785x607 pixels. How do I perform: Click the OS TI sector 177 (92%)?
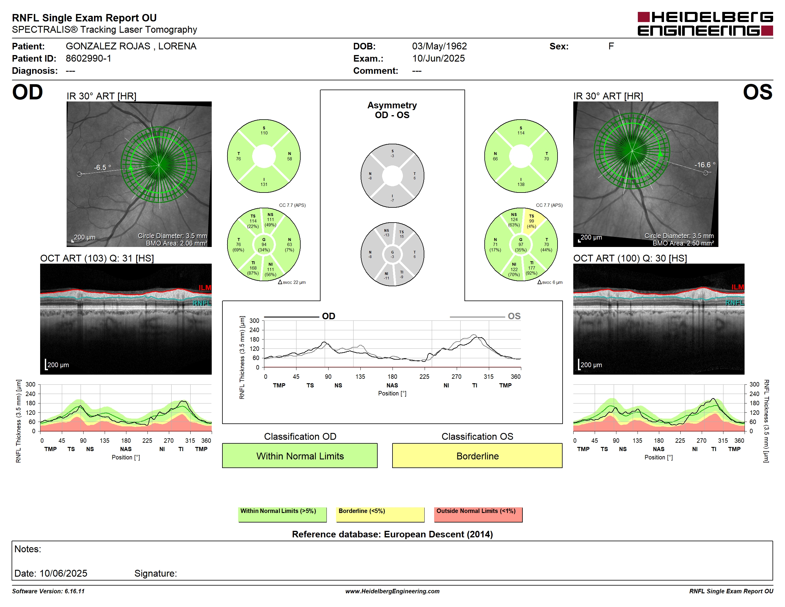532,268
